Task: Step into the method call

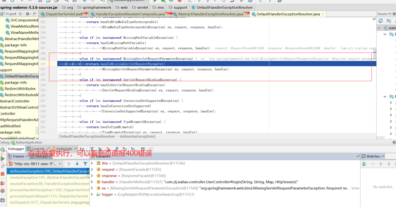Action: coord(100,149)
